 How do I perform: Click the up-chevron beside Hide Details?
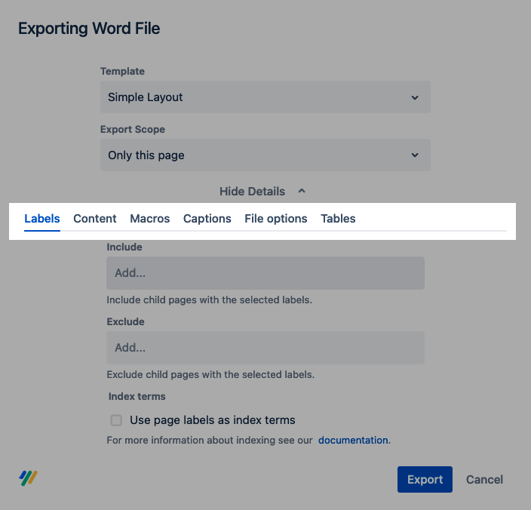[x=302, y=192]
